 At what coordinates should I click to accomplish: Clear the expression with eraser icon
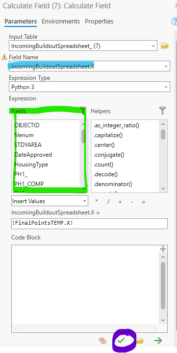pyautogui.click(x=102, y=341)
